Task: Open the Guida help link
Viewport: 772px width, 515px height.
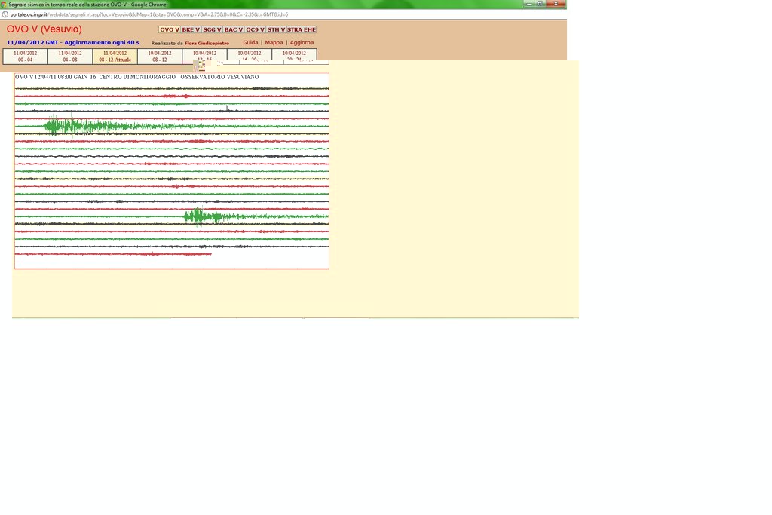Action: tap(250, 43)
